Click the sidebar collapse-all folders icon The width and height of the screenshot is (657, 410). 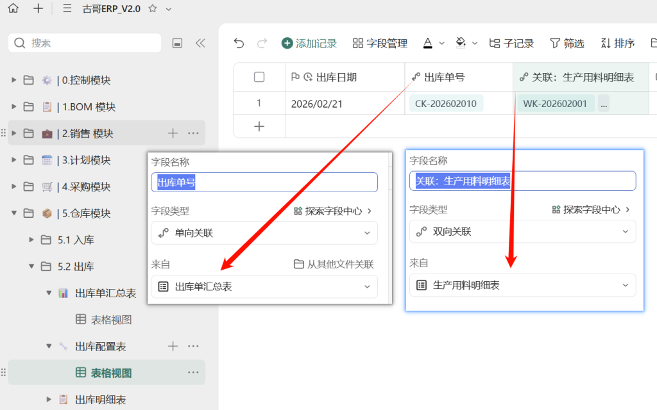tap(177, 43)
